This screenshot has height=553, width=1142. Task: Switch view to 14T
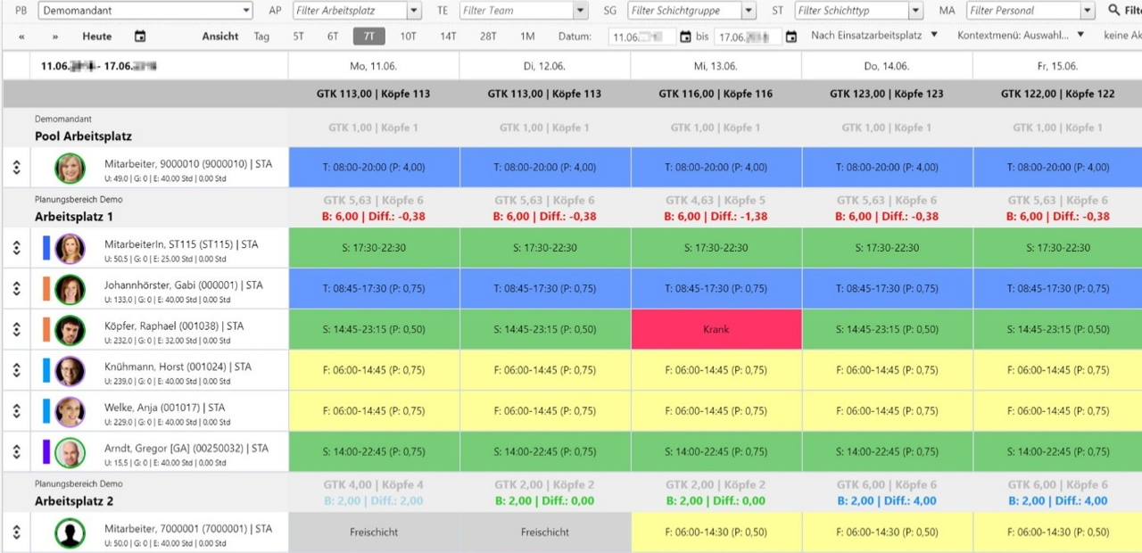pos(448,37)
